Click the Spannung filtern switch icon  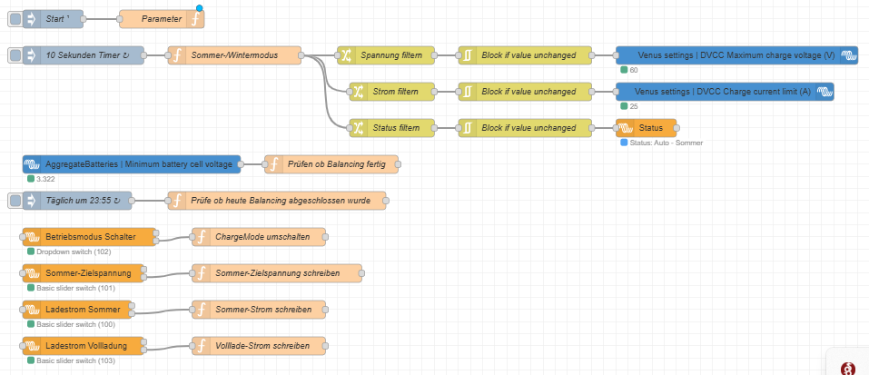pos(346,55)
